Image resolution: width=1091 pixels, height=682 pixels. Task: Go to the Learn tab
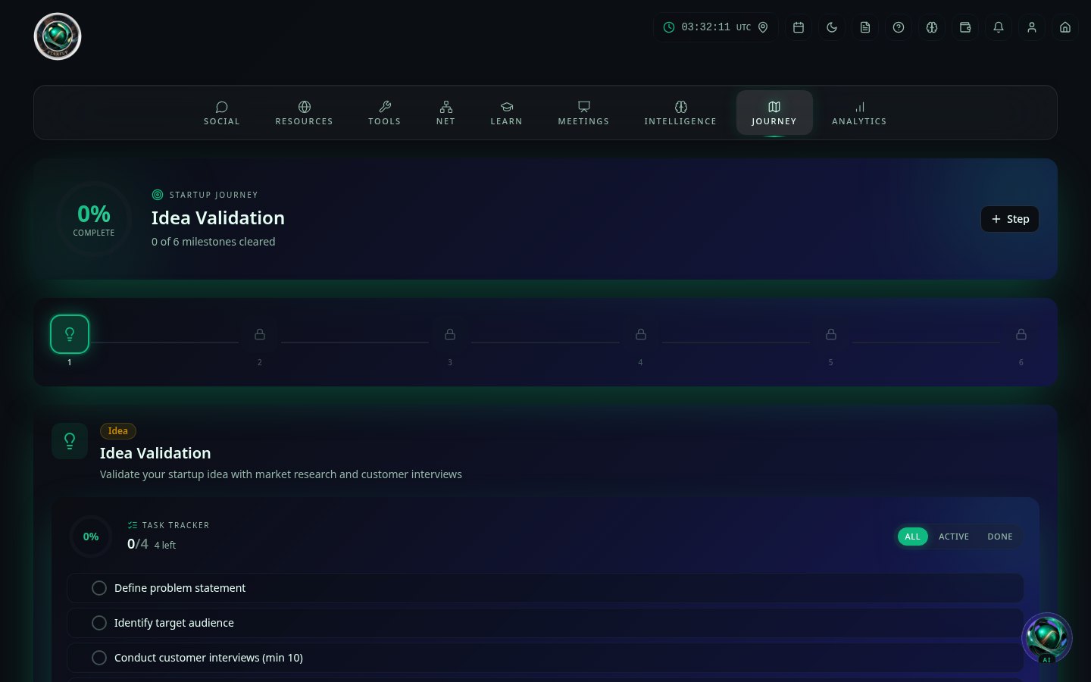(x=507, y=113)
